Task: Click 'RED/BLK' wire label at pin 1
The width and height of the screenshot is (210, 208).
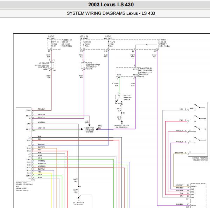Action: tap(42, 109)
